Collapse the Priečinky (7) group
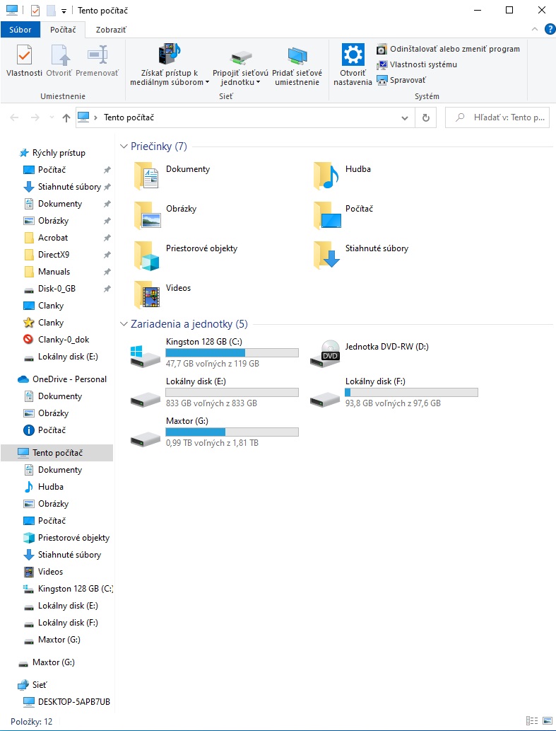The height and width of the screenshot is (731, 556). (124, 146)
